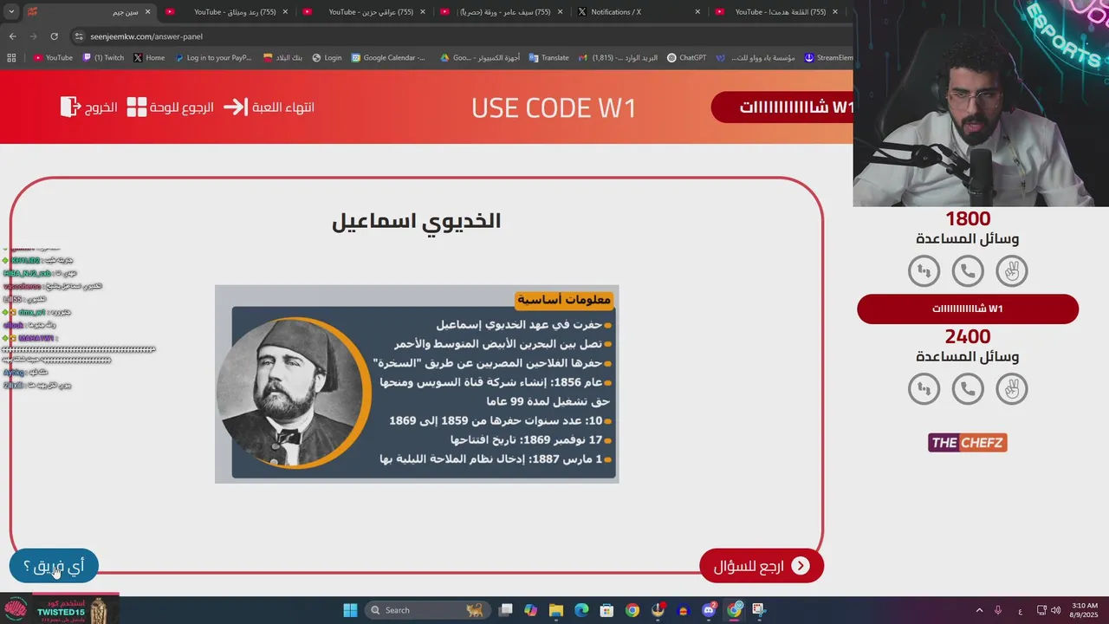Click THE CHEFZ sponsor logo

[968, 443]
